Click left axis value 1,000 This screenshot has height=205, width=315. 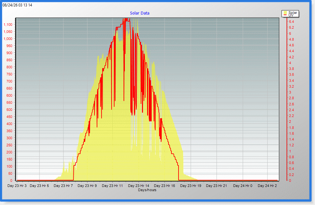8,39
